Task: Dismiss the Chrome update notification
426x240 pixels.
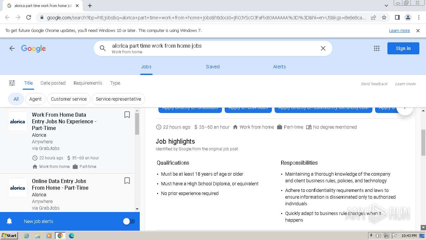Action: (x=418, y=31)
